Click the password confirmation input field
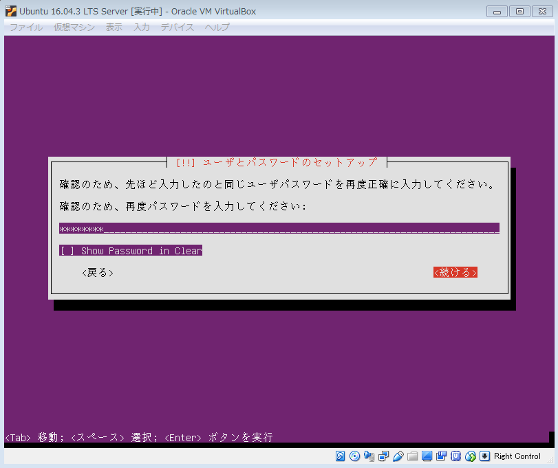This screenshot has width=558, height=468. (x=279, y=229)
